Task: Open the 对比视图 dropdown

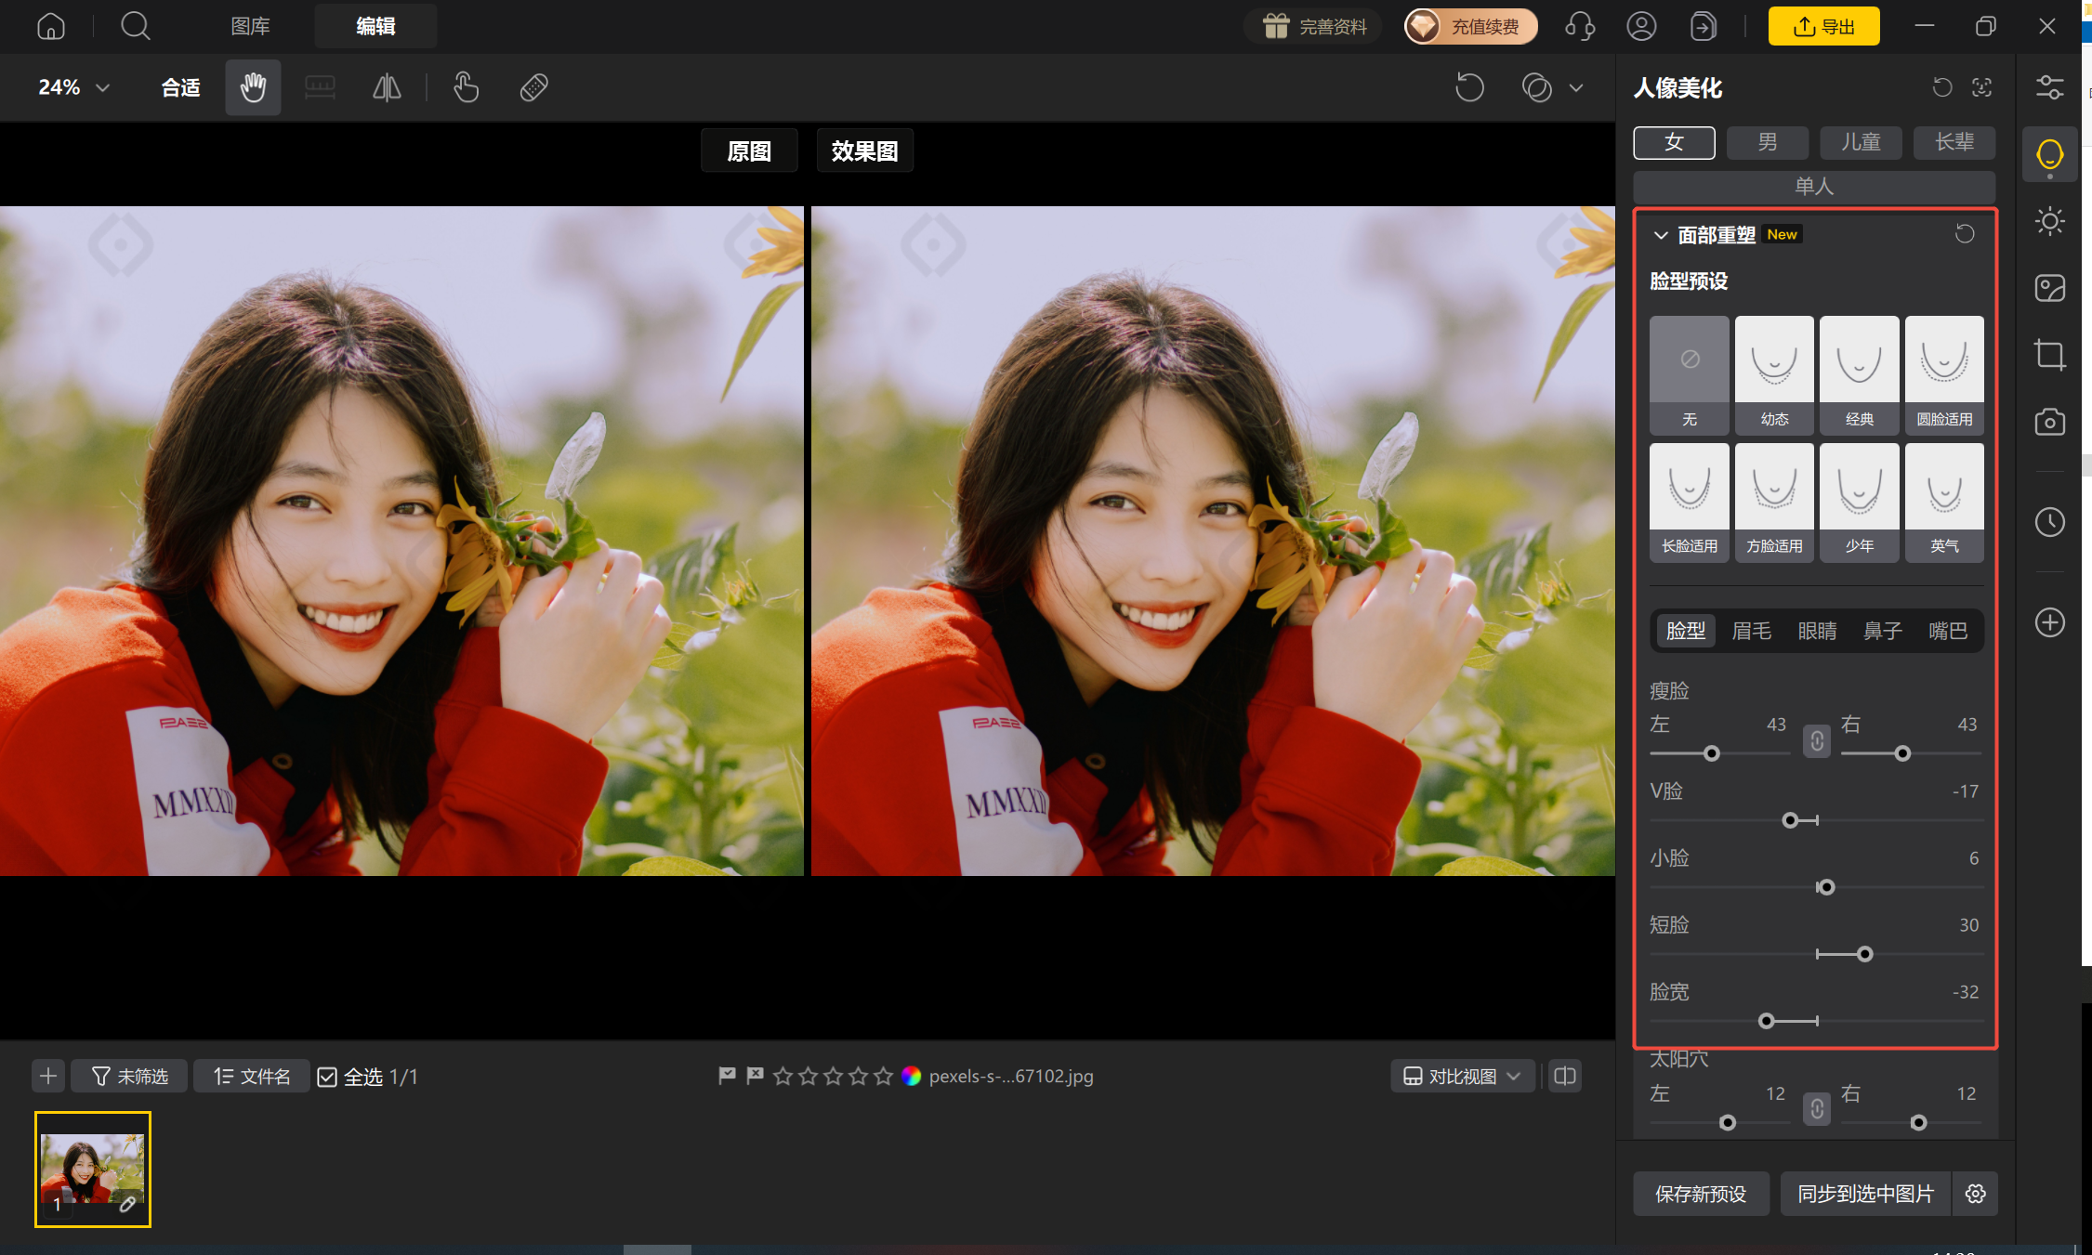Action: tap(1462, 1076)
